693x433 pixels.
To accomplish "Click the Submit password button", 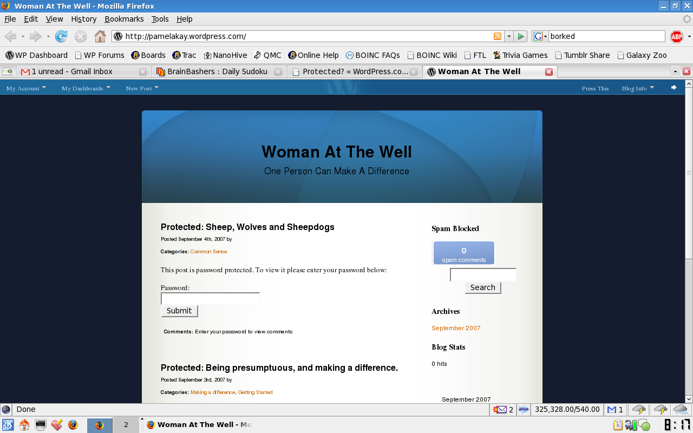I will click(x=179, y=311).
